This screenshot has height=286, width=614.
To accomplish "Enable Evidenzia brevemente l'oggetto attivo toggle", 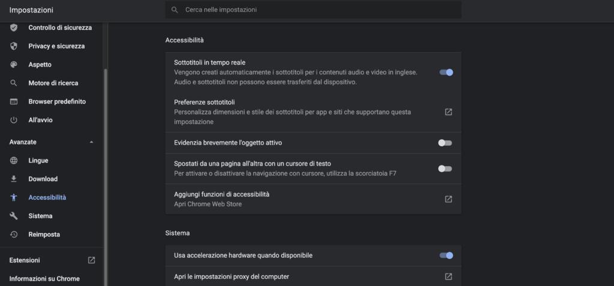I will coord(445,143).
